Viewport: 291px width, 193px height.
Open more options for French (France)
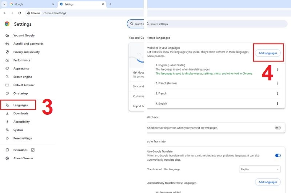click(x=277, y=83)
